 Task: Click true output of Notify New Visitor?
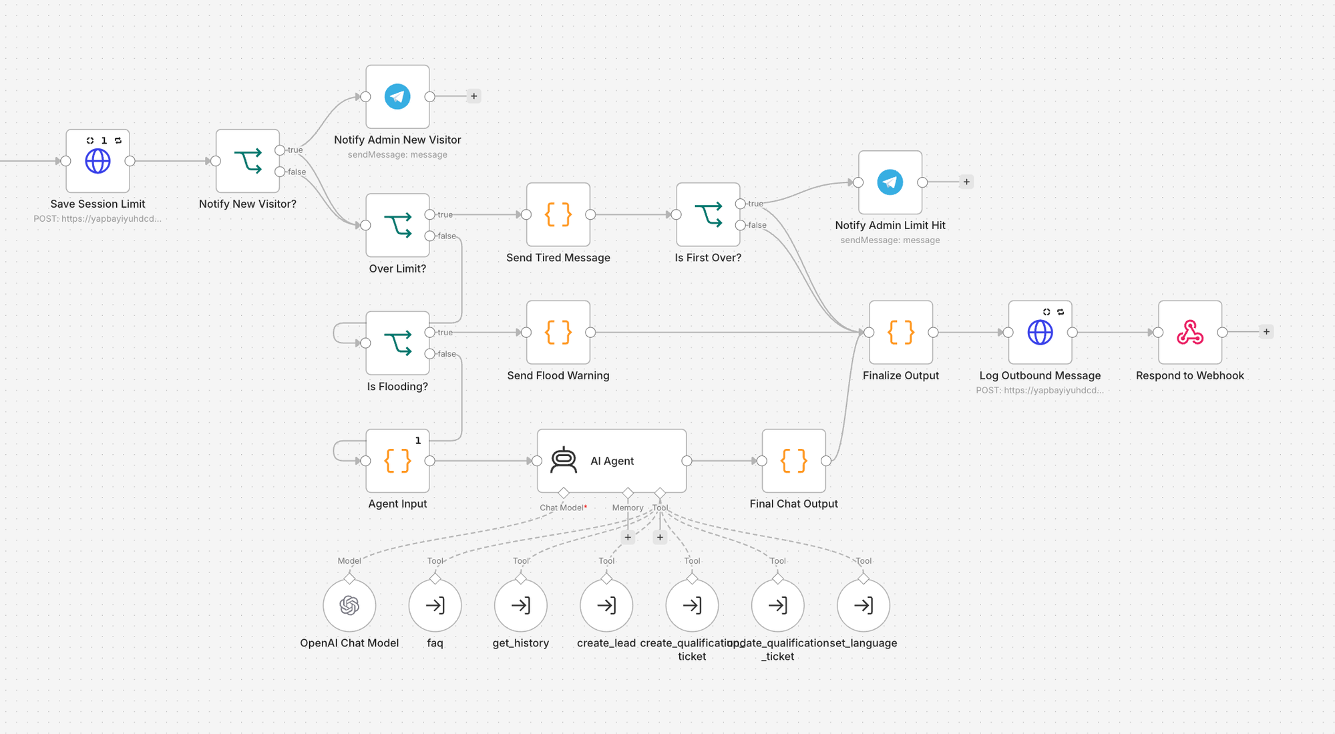(280, 150)
